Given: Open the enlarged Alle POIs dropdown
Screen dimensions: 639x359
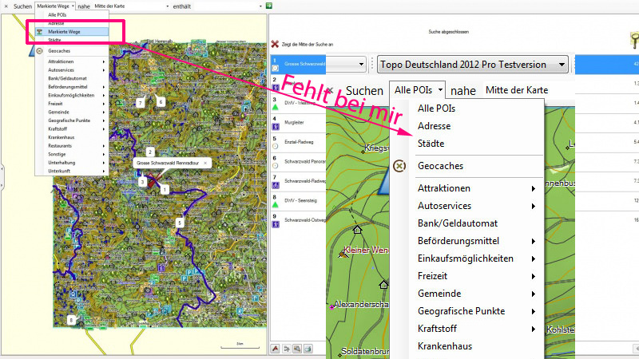Looking at the screenshot, I should click(417, 90).
